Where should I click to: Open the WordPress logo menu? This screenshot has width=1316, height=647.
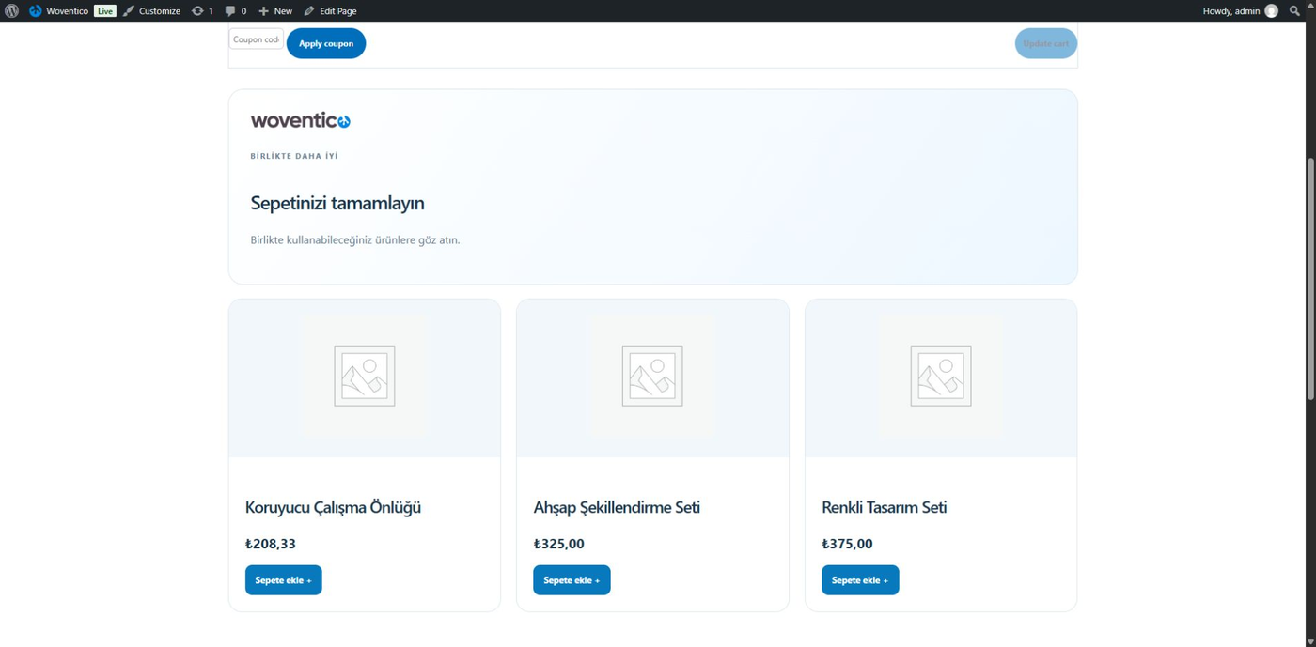click(x=11, y=11)
